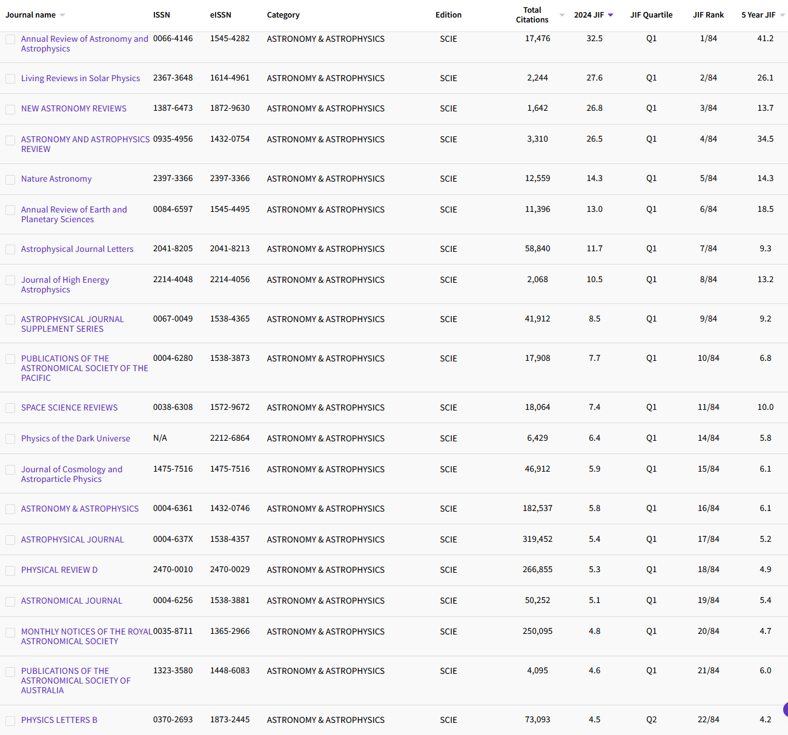Check the box for Living Reviews in Solar Physics
The width and height of the screenshot is (788, 735).
(x=10, y=79)
